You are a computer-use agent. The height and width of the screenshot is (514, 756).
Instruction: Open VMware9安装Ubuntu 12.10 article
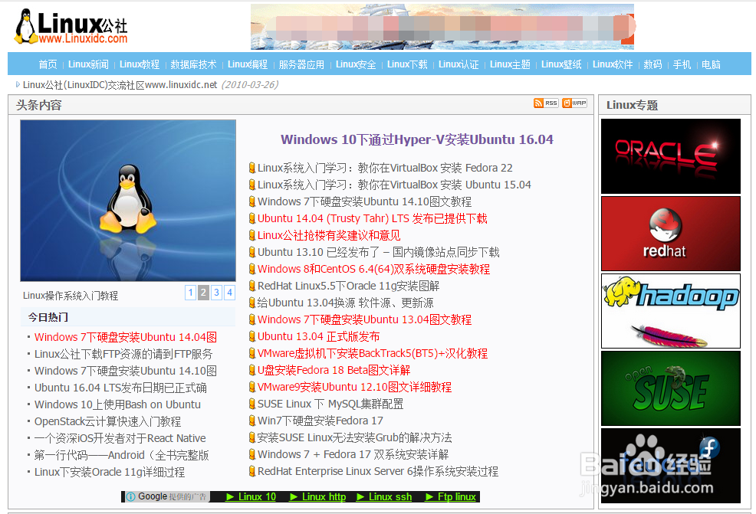tap(354, 387)
